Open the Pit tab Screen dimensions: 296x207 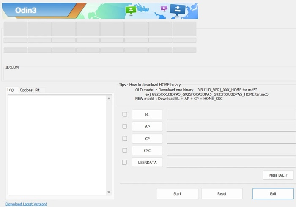coord(37,90)
